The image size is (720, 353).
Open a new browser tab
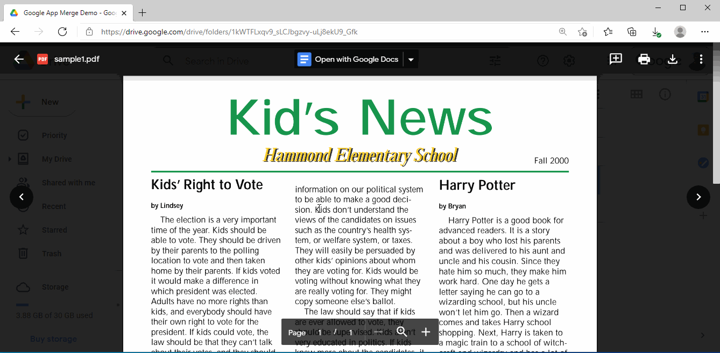click(x=142, y=13)
